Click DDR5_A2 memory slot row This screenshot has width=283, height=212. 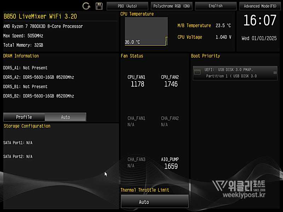pyautogui.click(x=39, y=77)
